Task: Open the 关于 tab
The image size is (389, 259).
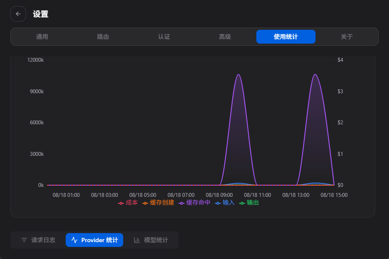Action: [347, 37]
